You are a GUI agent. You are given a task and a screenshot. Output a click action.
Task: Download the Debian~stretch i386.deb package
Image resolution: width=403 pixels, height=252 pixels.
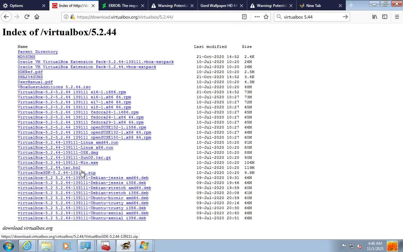point(83,193)
